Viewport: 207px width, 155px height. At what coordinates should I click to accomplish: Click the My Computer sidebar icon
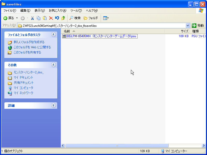[10, 88]
